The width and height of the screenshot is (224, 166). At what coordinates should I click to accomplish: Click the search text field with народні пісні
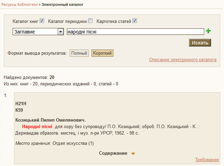point(136,32)
